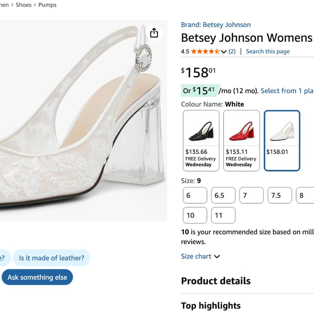Choose size 8
This screenshot has width=314, height=314.
(305, 195)
